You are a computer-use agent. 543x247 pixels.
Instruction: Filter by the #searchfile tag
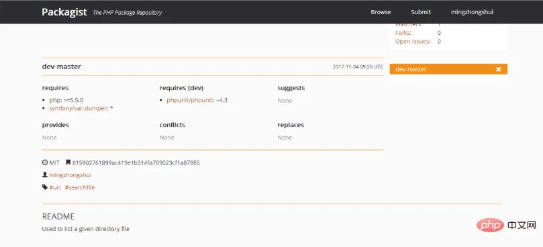tap(80, 187)
